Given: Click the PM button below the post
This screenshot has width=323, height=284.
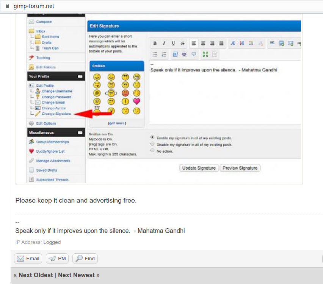Looking at the screenshot, I should point(57,259).
